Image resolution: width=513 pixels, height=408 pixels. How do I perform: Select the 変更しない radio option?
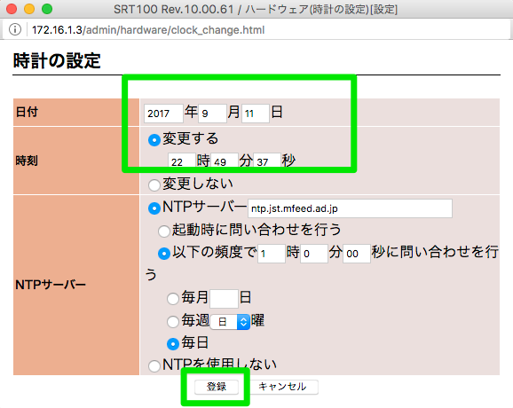coord(154,185)
